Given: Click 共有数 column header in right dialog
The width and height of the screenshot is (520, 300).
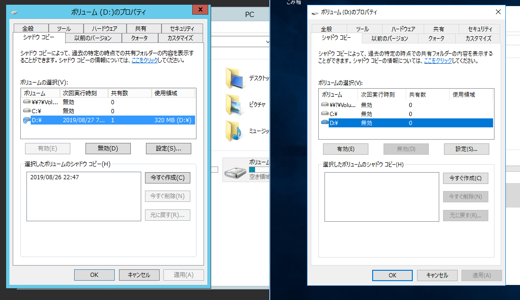Looking at the screenshot, I should point(427,95).
